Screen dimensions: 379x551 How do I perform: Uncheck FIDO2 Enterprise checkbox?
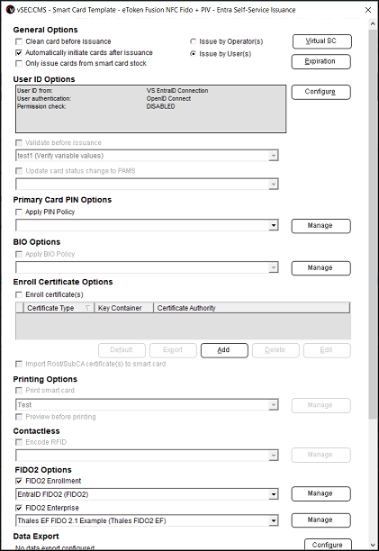click(x=19, y=508)
